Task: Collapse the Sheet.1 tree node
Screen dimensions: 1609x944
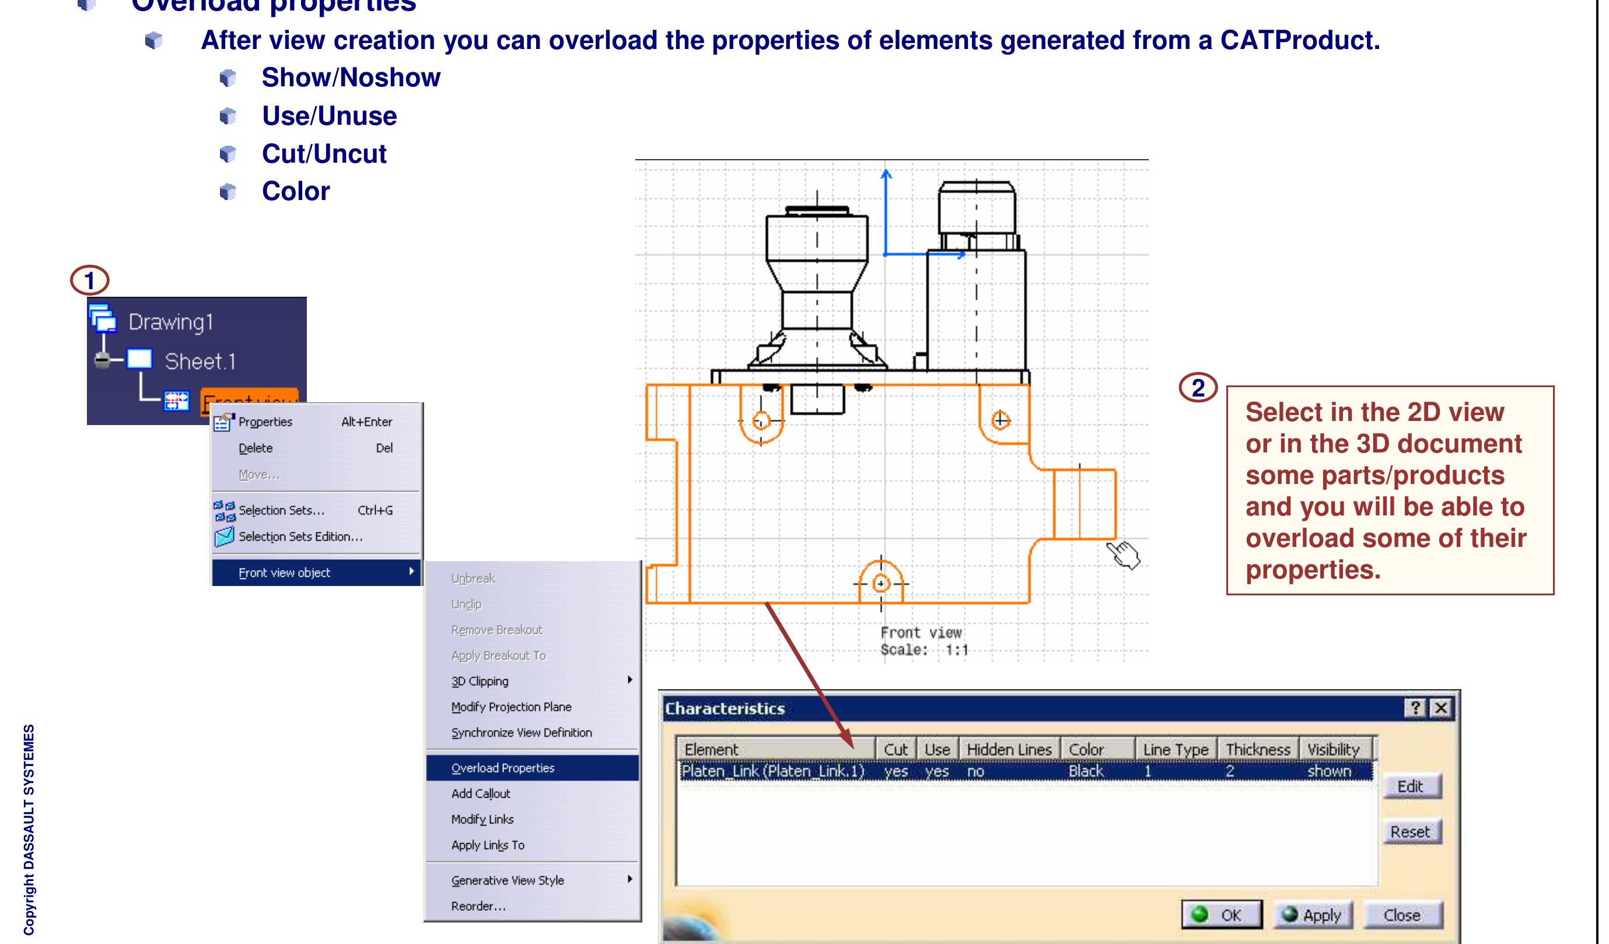Action: 103,360
